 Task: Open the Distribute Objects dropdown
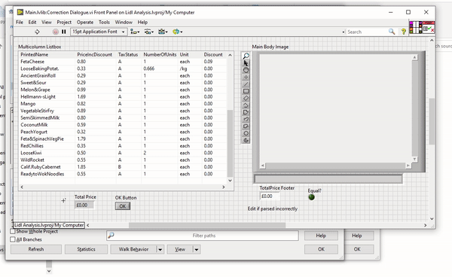pyautogui.click(x=149, y=32)
